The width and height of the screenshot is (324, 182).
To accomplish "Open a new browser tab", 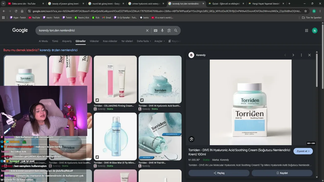I will pos(289,4).
